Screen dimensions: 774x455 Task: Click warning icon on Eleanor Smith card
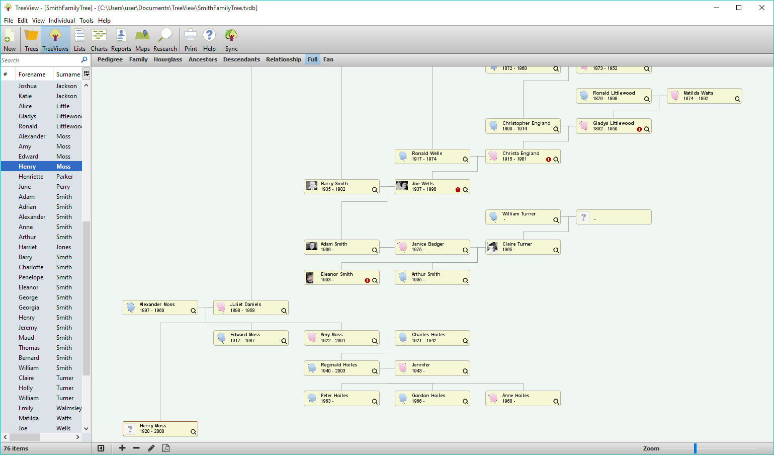367,280
